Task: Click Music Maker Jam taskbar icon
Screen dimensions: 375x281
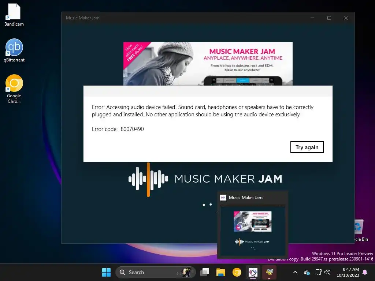Action: (x=253, y=272)
